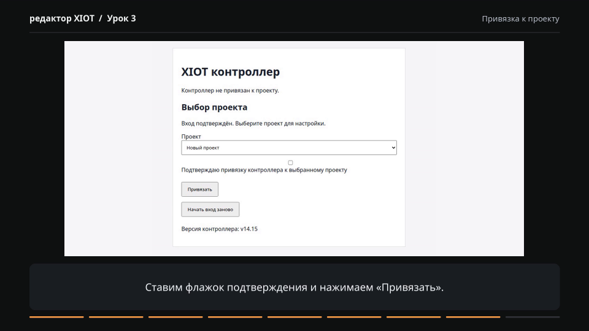
Task: Click the Подтверждаю привязку контроллера label
Action: [264, 170]
